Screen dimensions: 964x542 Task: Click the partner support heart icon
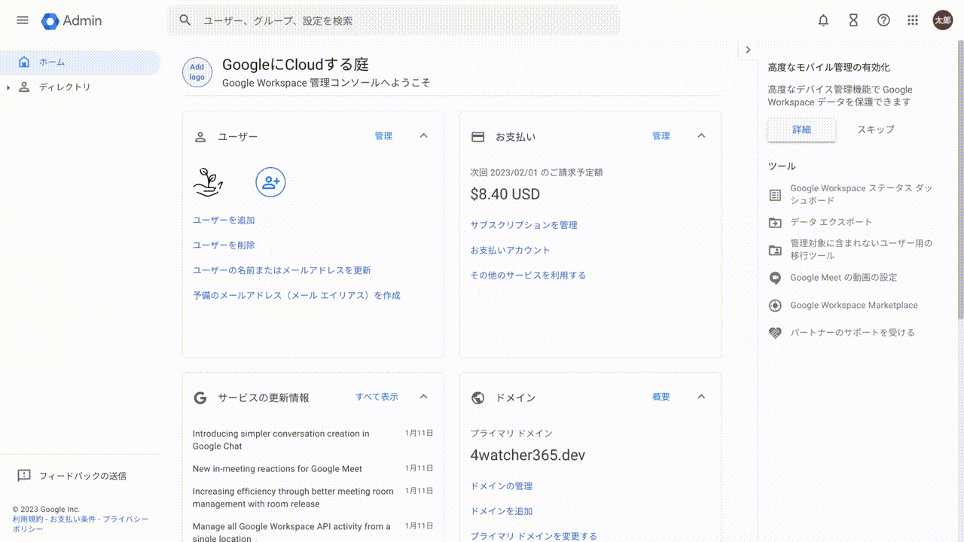[x=775, y=333]
